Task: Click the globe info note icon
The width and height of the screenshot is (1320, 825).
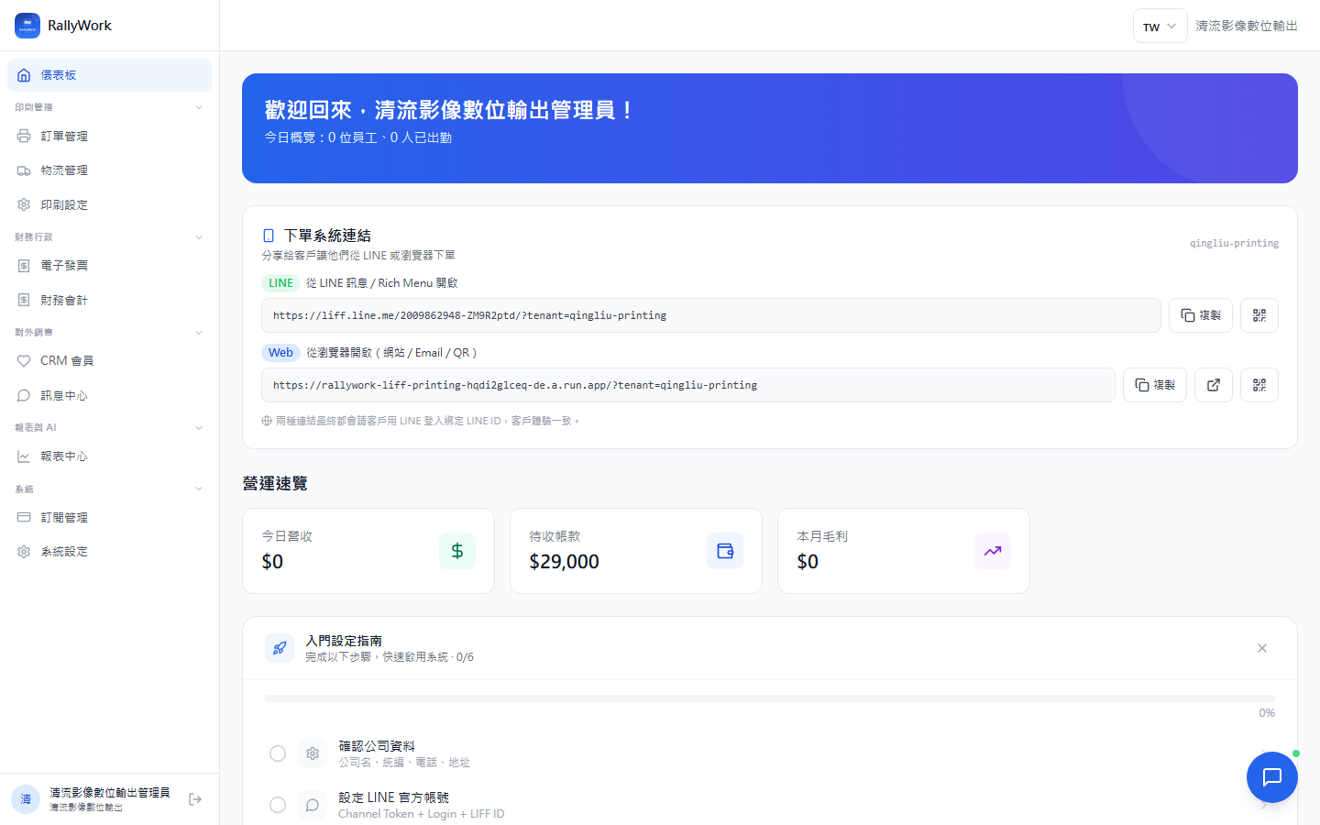Action: [267, 421]
